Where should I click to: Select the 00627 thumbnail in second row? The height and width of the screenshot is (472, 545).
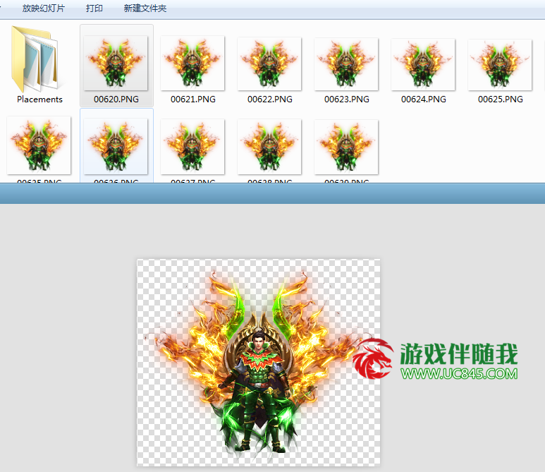click(192, 147)
